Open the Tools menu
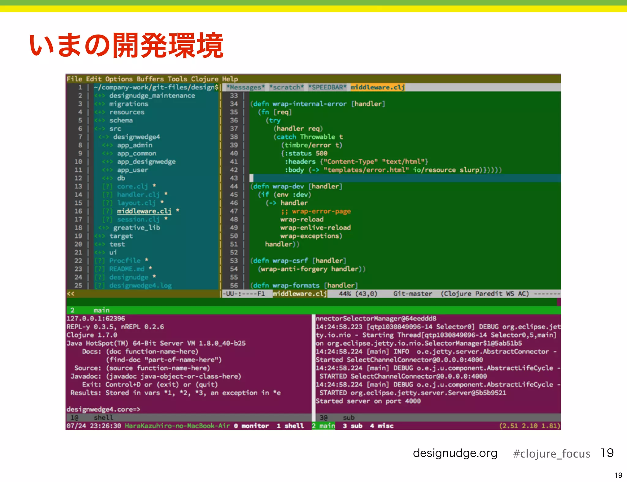 click(177, 79)
